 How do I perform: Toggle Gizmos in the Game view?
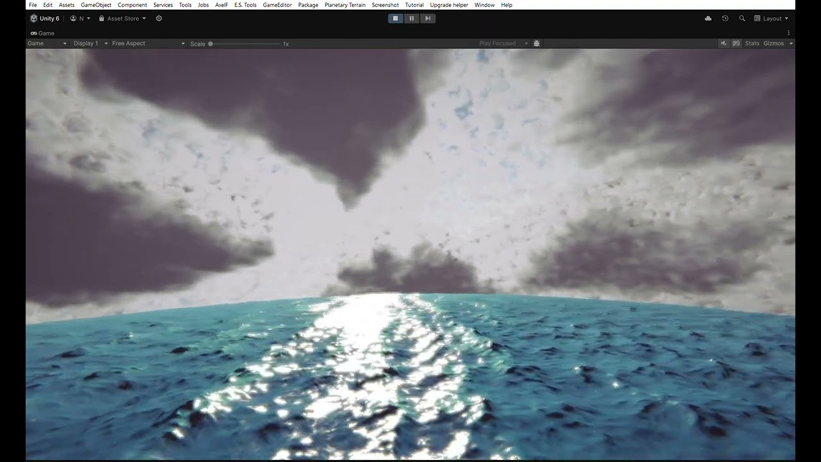click(774, 44)
